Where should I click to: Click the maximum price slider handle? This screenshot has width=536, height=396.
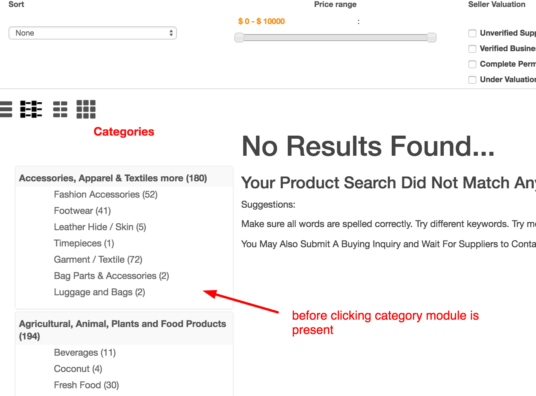click(x=432, y=38)
